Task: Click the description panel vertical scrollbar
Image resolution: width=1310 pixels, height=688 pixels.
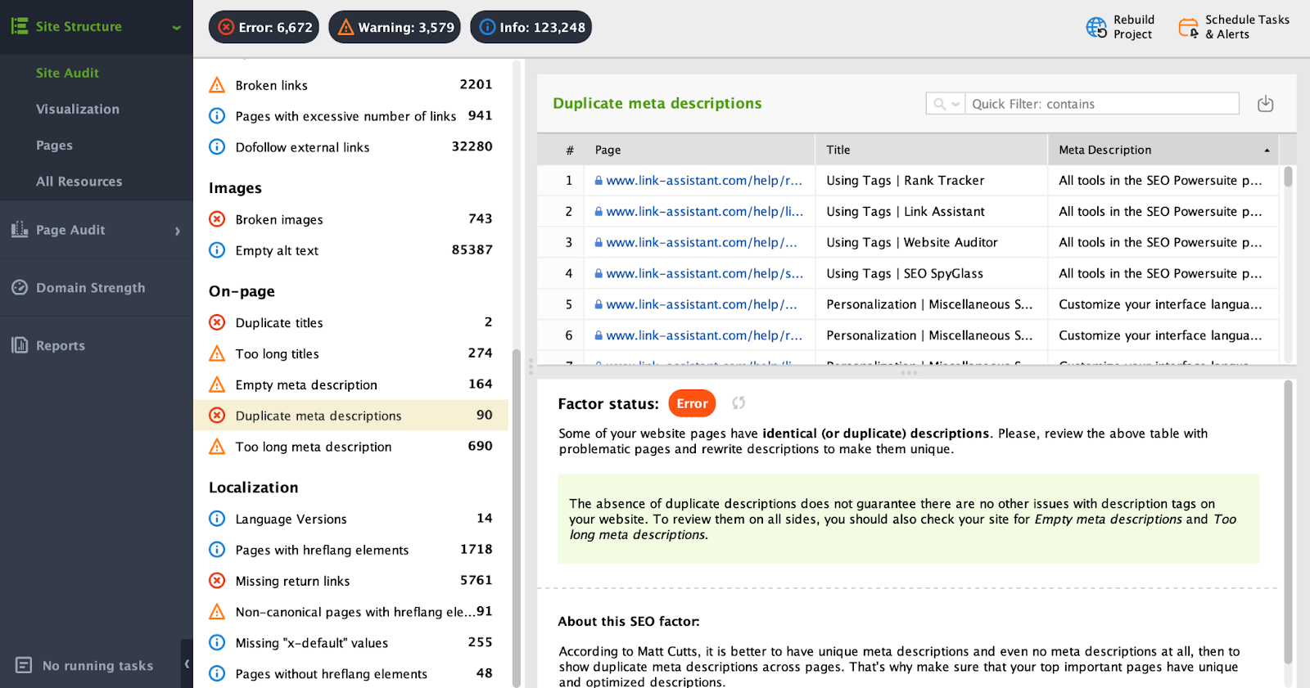Action: (1288, 523)
